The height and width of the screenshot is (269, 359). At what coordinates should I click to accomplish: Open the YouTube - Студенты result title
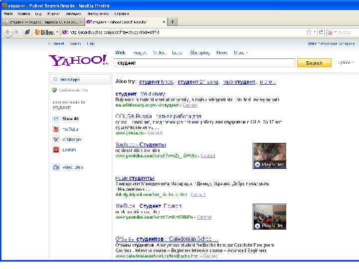pyautogui.click(x=141, y=144)
